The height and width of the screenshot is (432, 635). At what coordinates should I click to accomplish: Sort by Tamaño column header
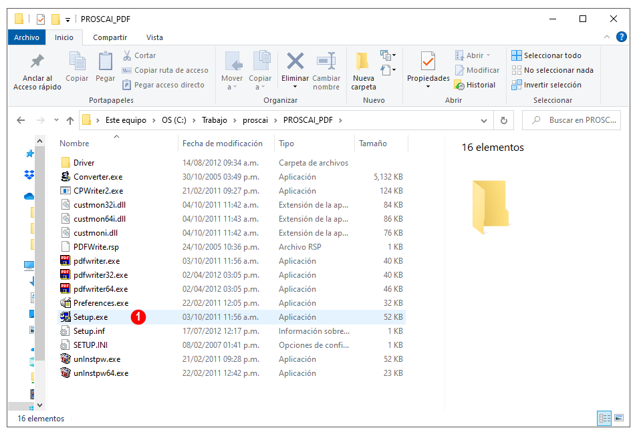point(373,143)
